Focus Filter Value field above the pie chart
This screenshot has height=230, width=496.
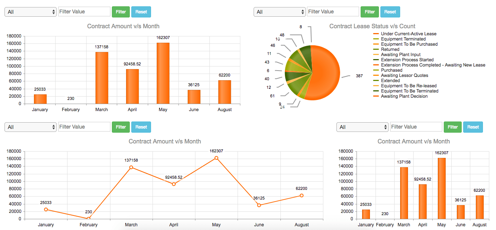[x=333, y=12]
